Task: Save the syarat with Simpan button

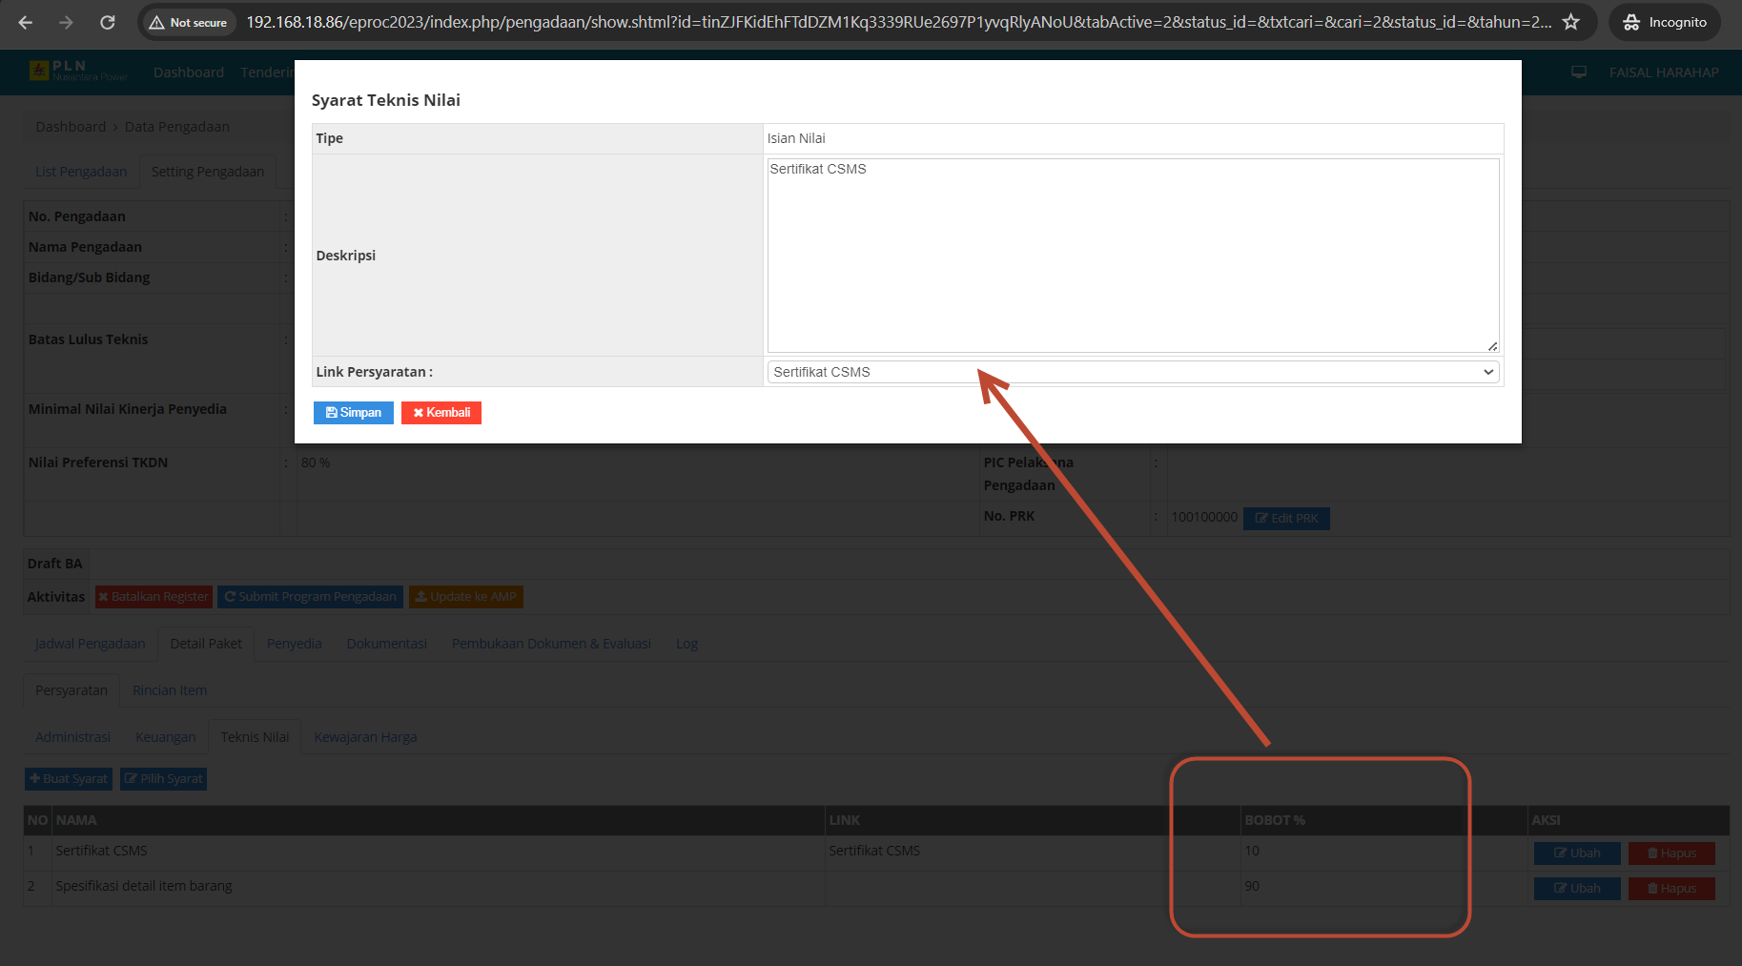Action: 354,413
